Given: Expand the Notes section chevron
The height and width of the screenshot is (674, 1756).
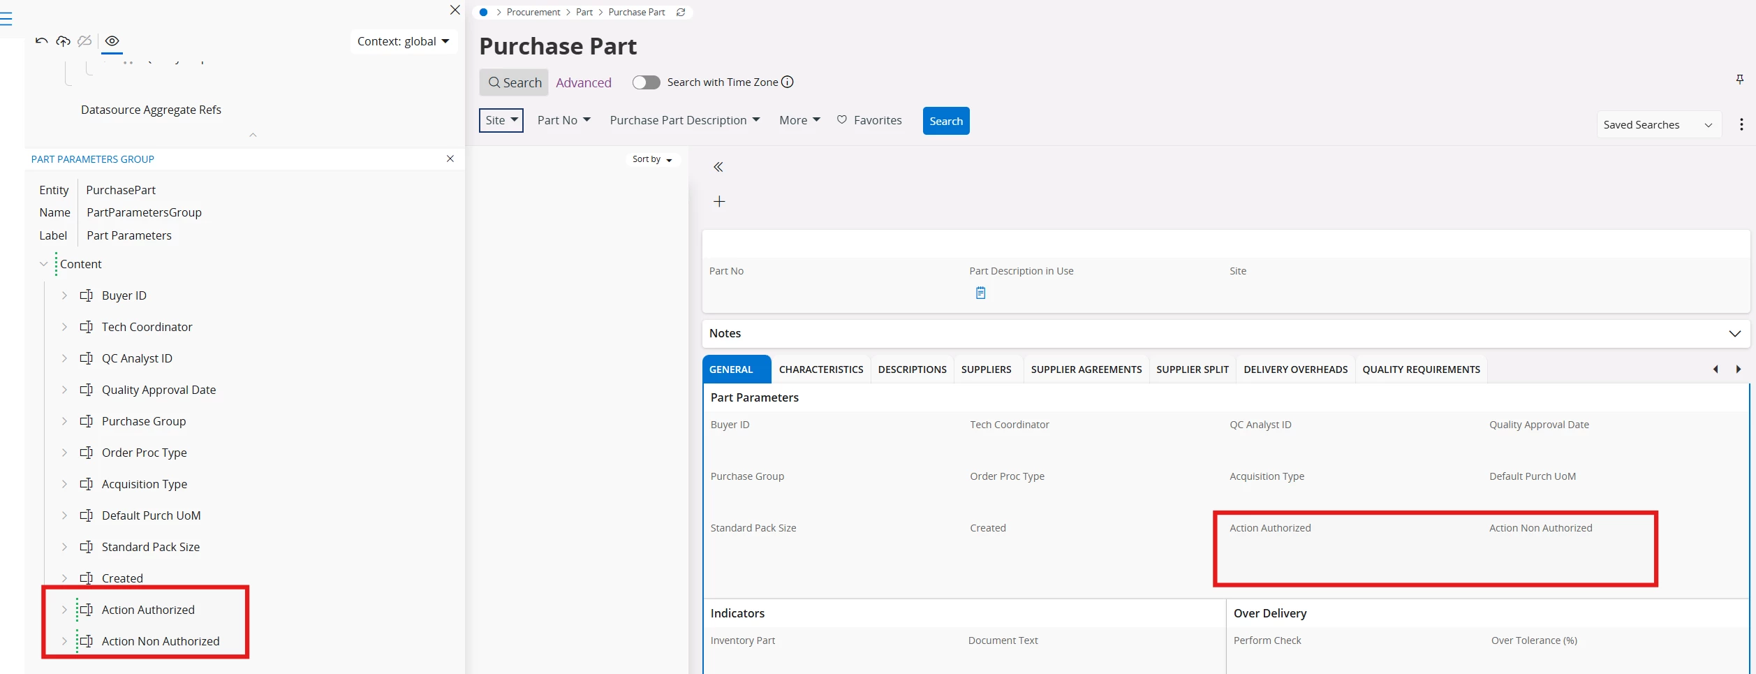Looking at the screenshot, I should pos(1734,334).
